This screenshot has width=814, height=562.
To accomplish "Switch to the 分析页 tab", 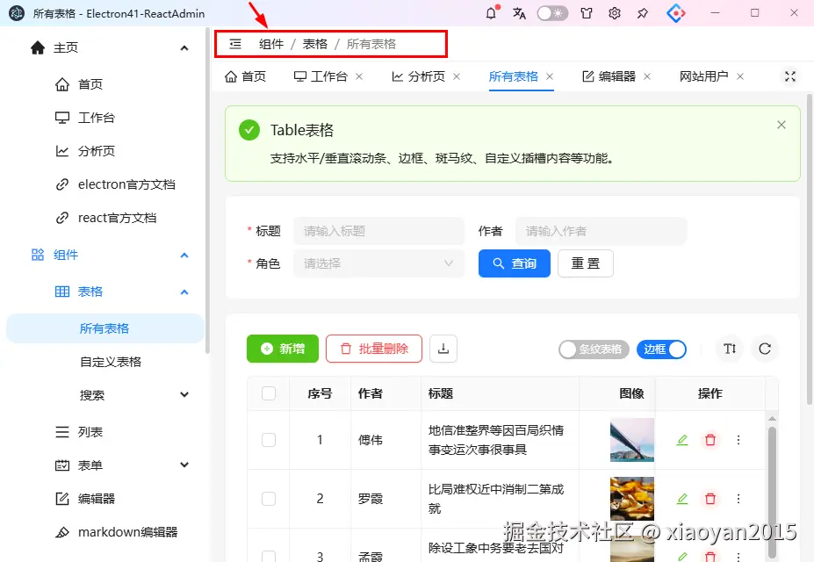I will click(x=419, y=76).
